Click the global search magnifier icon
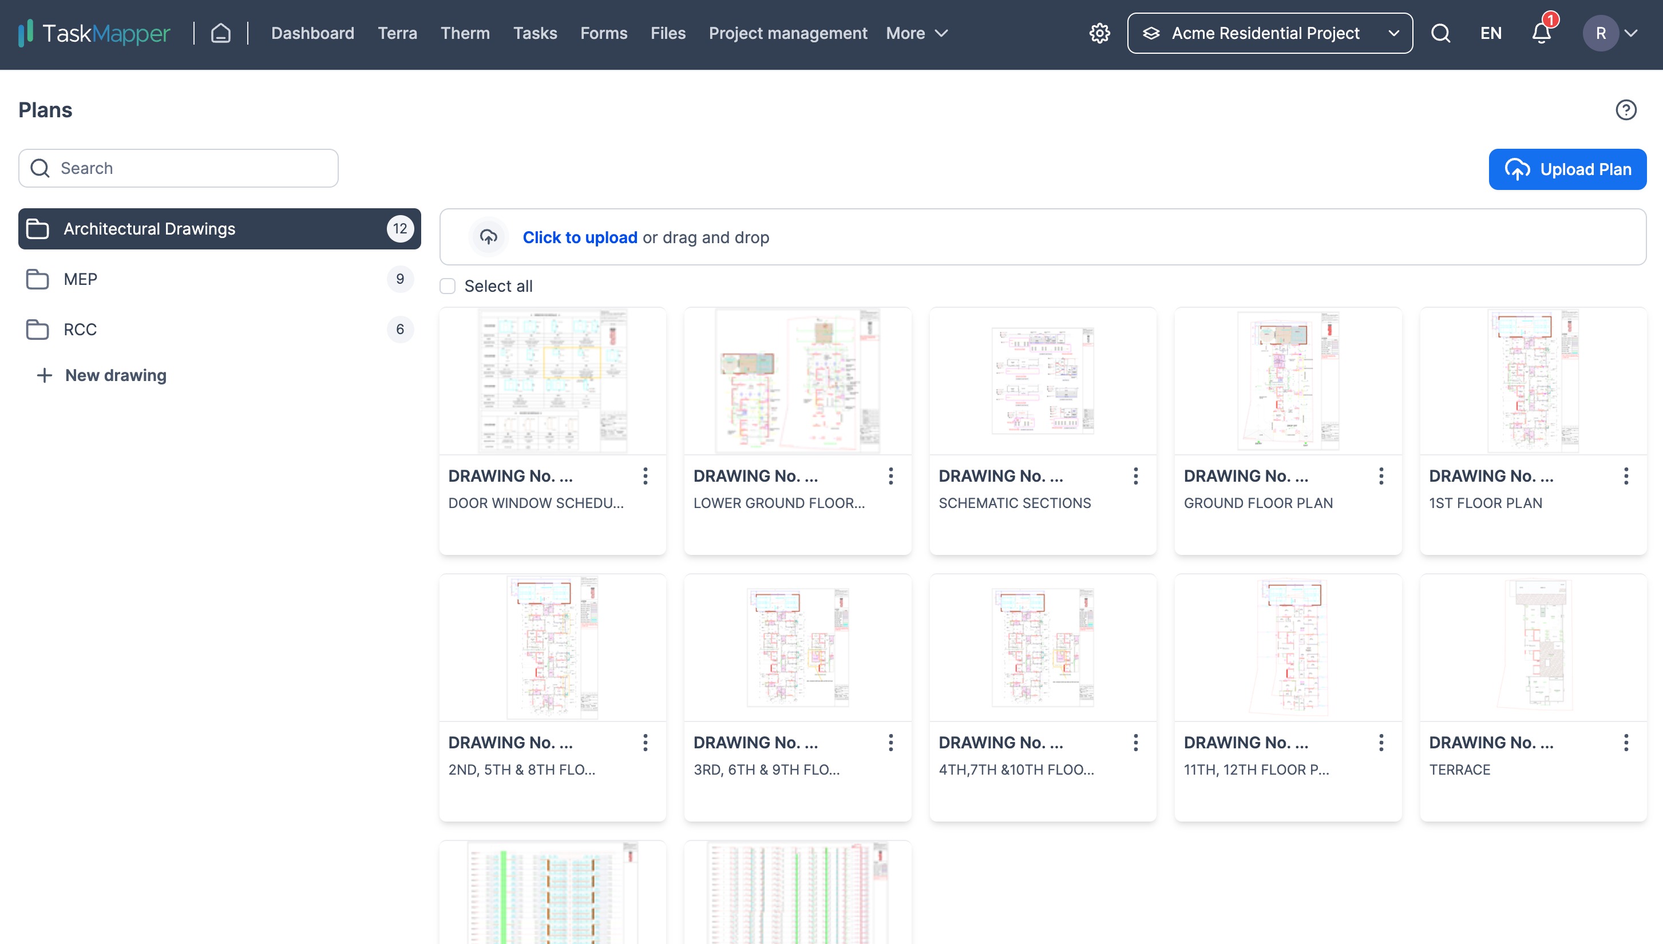Screen dimensions: 1663x944 pos(1440,33)
